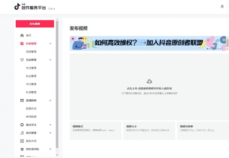Select the 音乐管理 menu label
229x158 pixels.
[31, 133]
